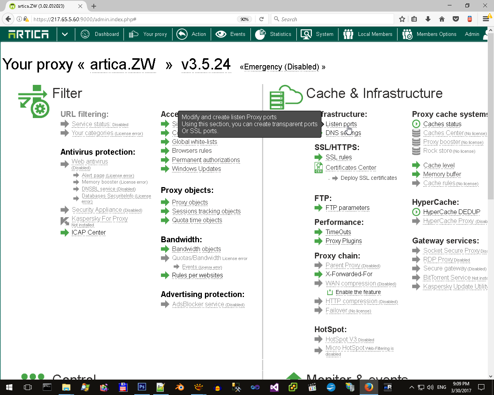This screenshot has width=494, height=395.
Task: Open Caches status
Action: [x=442, y=124]
